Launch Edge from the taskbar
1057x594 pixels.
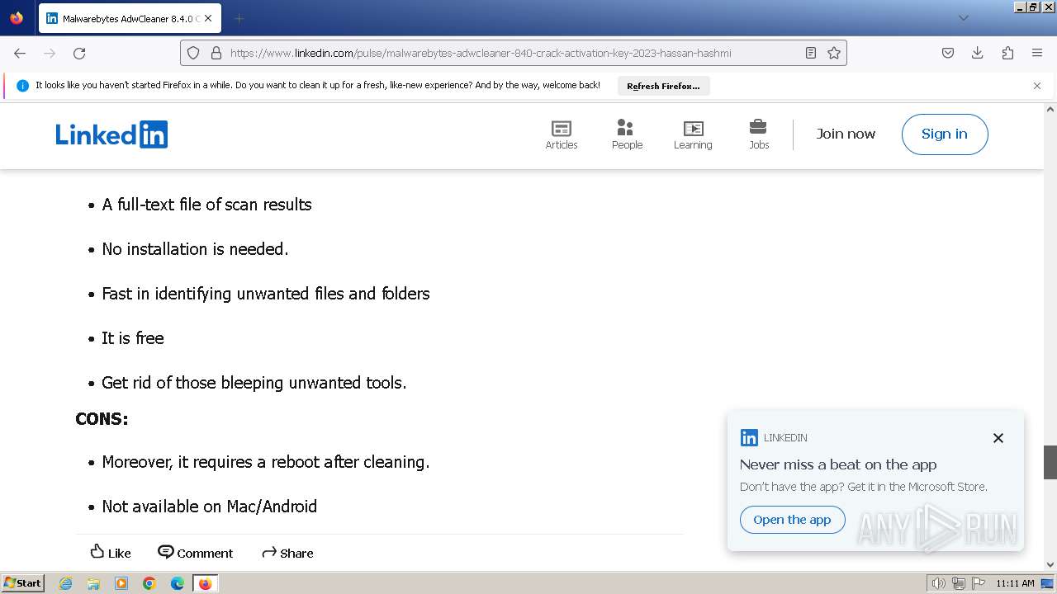[x=178, y=583]
